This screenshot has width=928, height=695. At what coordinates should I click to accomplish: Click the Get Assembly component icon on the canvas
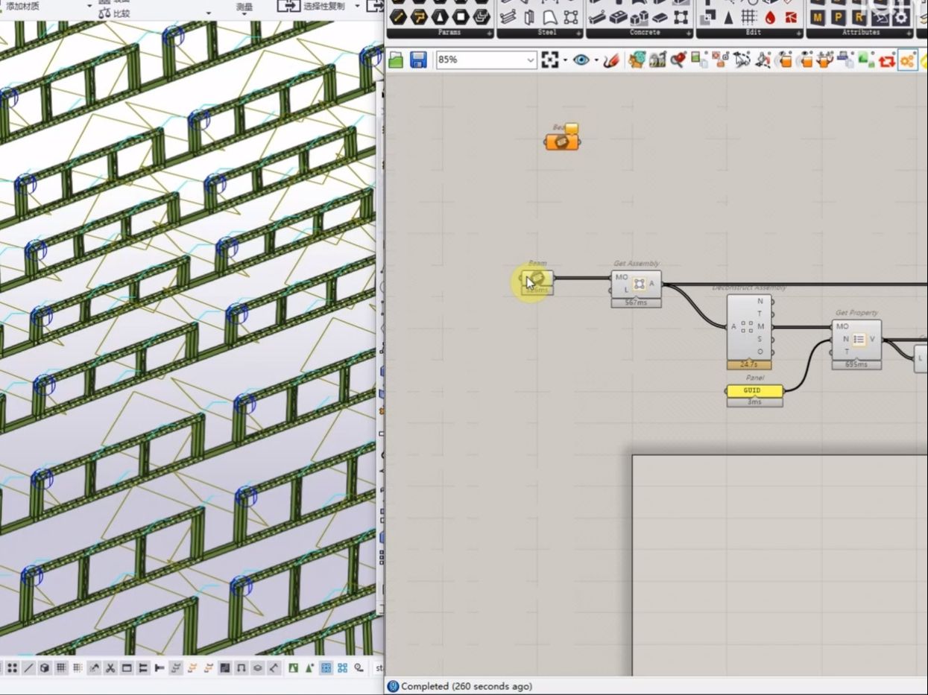pos(639,284)
